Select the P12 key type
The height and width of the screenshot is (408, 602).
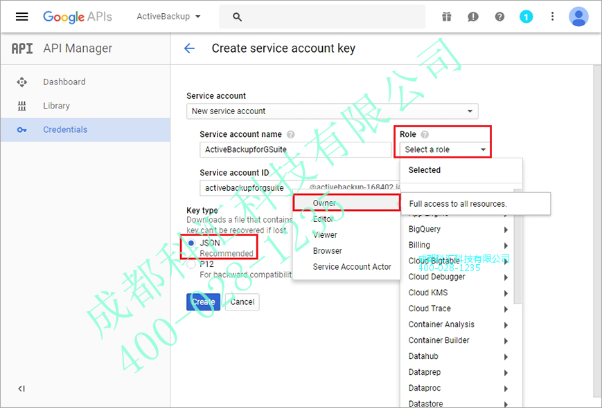pos(191,264)
